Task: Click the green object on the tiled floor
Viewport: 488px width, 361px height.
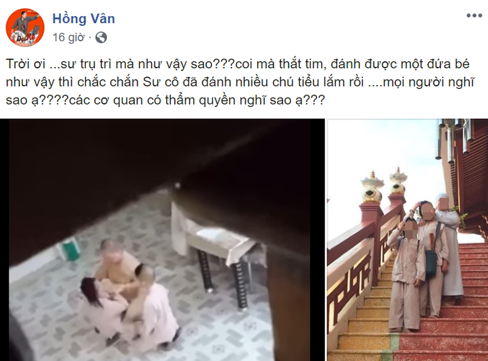Action: pos(68,248)
